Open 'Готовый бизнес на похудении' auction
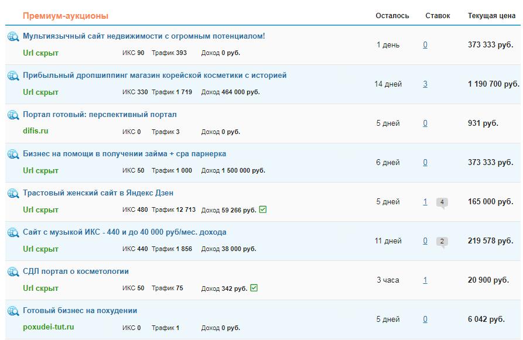 pyautogui.click(x=80, y=310)
